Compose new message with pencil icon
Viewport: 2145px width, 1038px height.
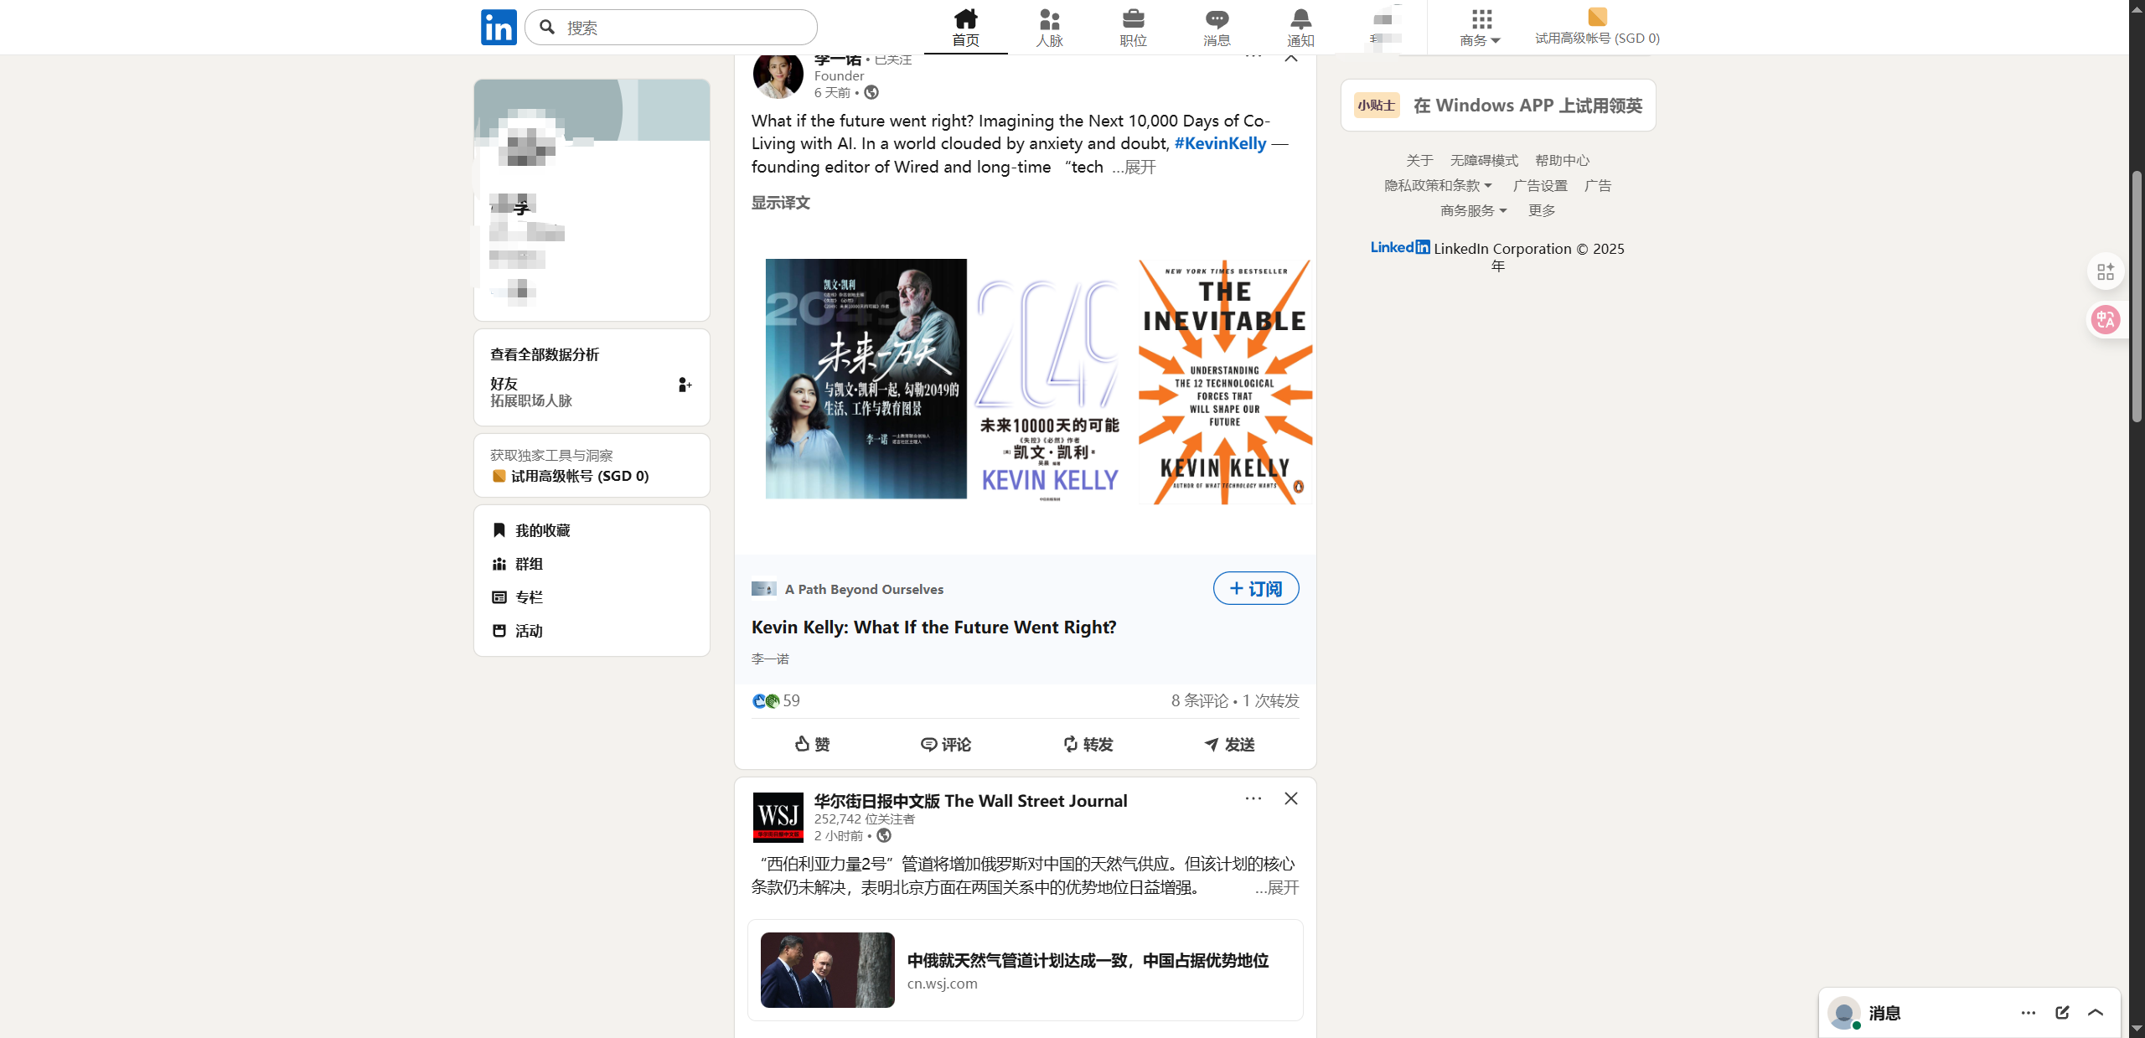click(x=2062, y=1013)
